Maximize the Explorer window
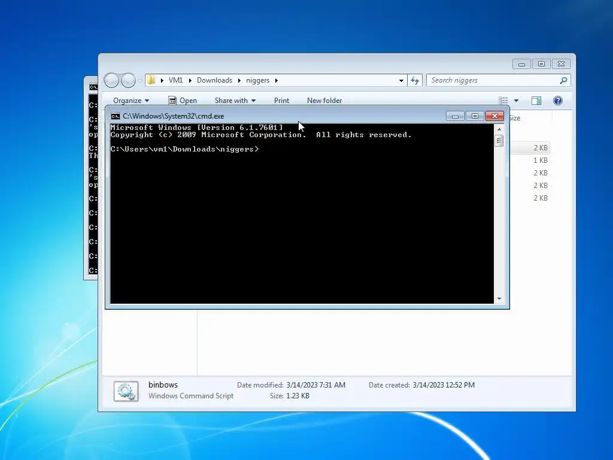613x460 pixels. coord(541,64)
